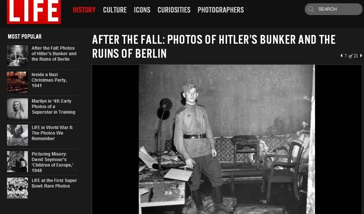Click the search magnifier icon
Image resolution: width=364 pixels, height=214 pixels.
311,9
